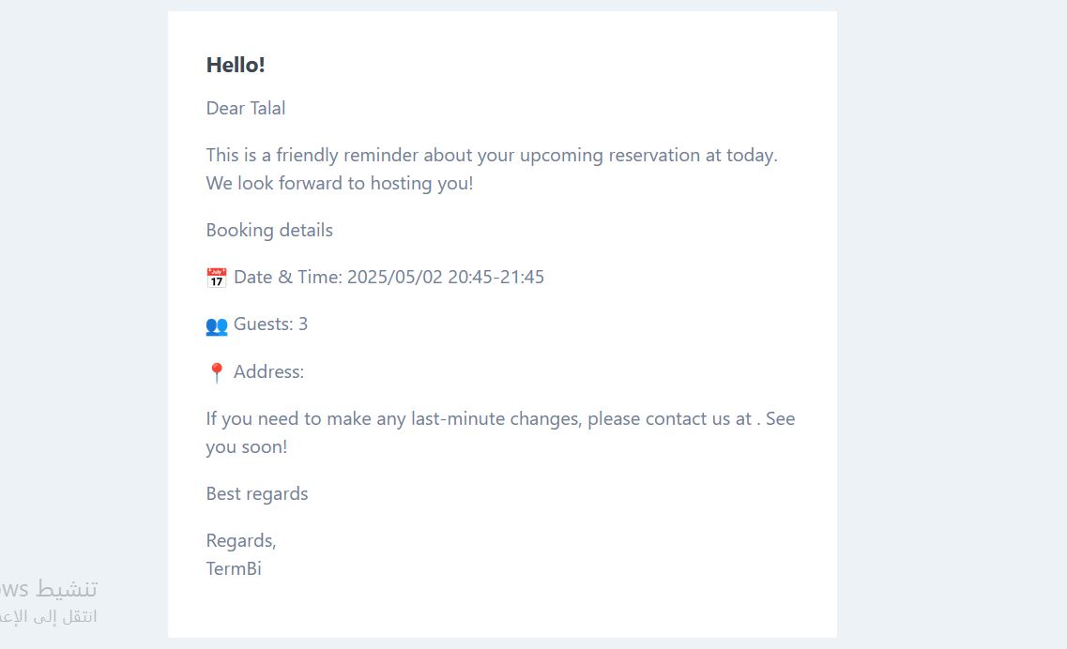Click the guests people icon

tap(217, 325)
